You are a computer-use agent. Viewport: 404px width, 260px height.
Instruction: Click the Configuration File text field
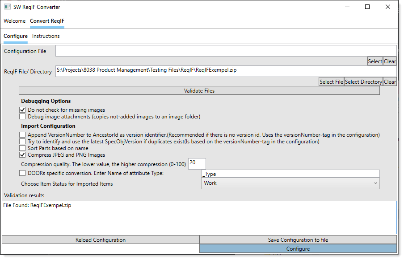click(x=226, y=51)
